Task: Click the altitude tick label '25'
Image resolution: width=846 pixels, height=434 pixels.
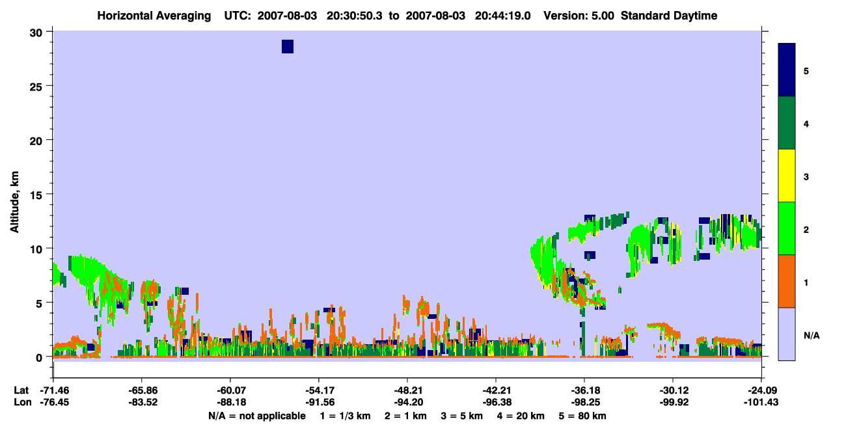Action: (38, 86)
